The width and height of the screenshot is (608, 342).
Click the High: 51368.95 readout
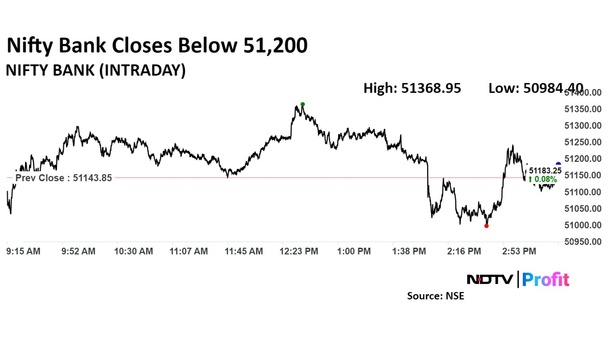[x=412, y=88]
